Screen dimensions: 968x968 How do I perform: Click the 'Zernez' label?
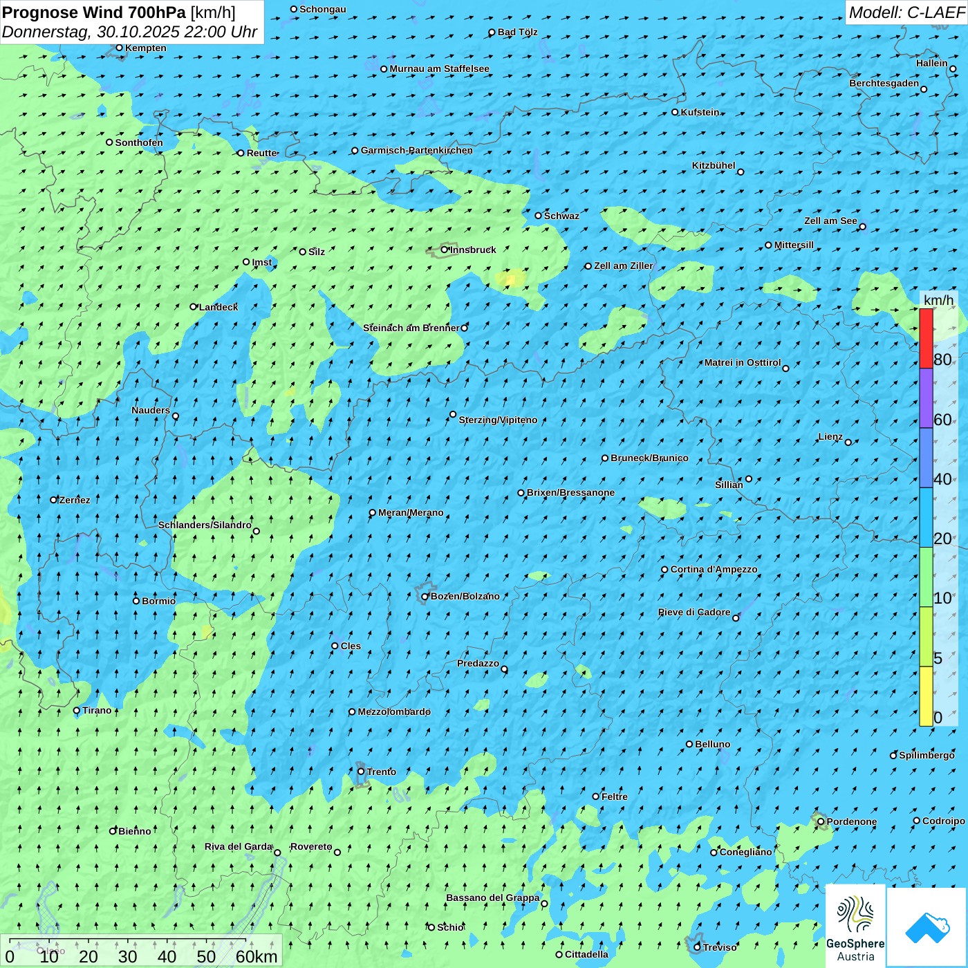pyautogui.click(x=75, y=500)
